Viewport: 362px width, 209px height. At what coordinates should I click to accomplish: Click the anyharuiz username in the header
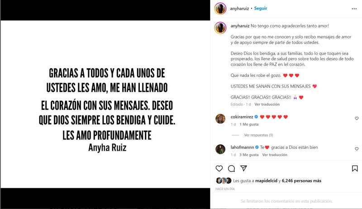239,9
